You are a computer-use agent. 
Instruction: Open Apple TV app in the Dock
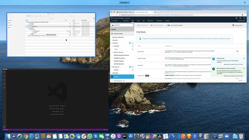[125, 136]
